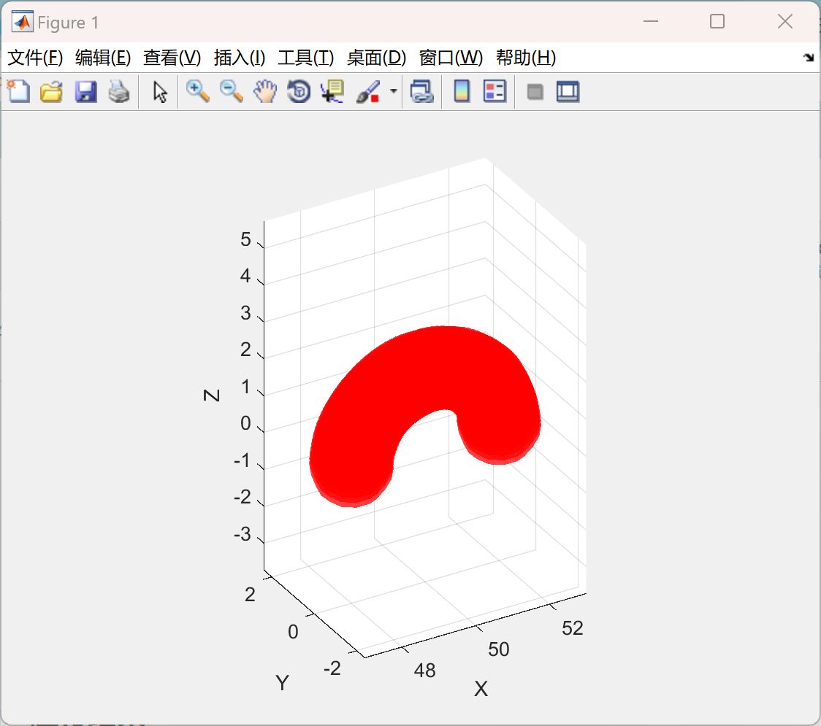
Task: Click the Z tick label -3
Action: tap(243, 534)
